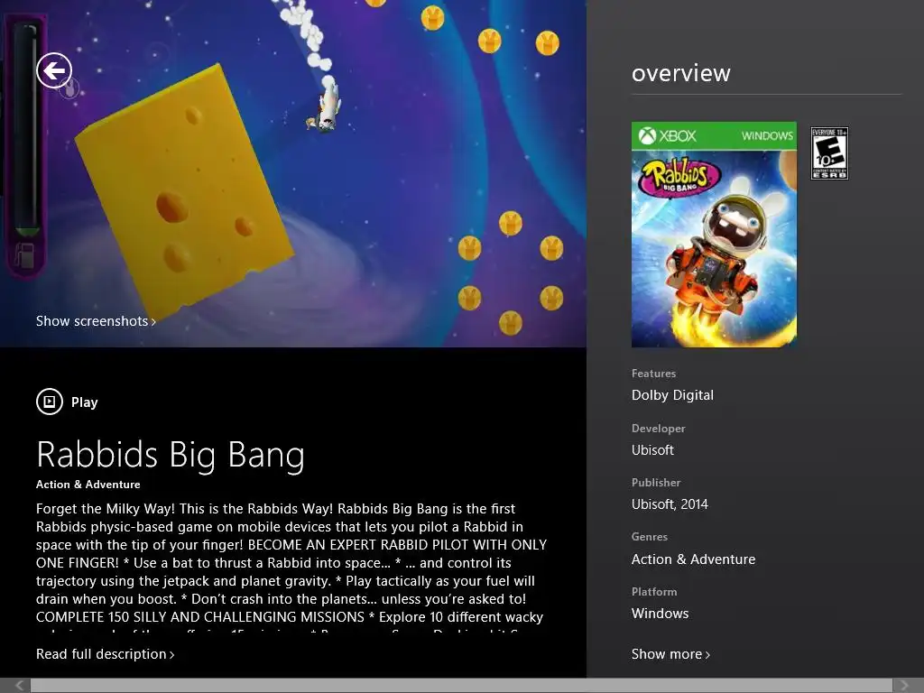Viewport: 924px width, 693px height.
Task: Click the Play circle icon
Action: tap(50, 402)
